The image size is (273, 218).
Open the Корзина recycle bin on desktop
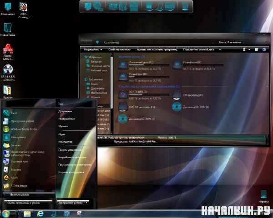263,196
